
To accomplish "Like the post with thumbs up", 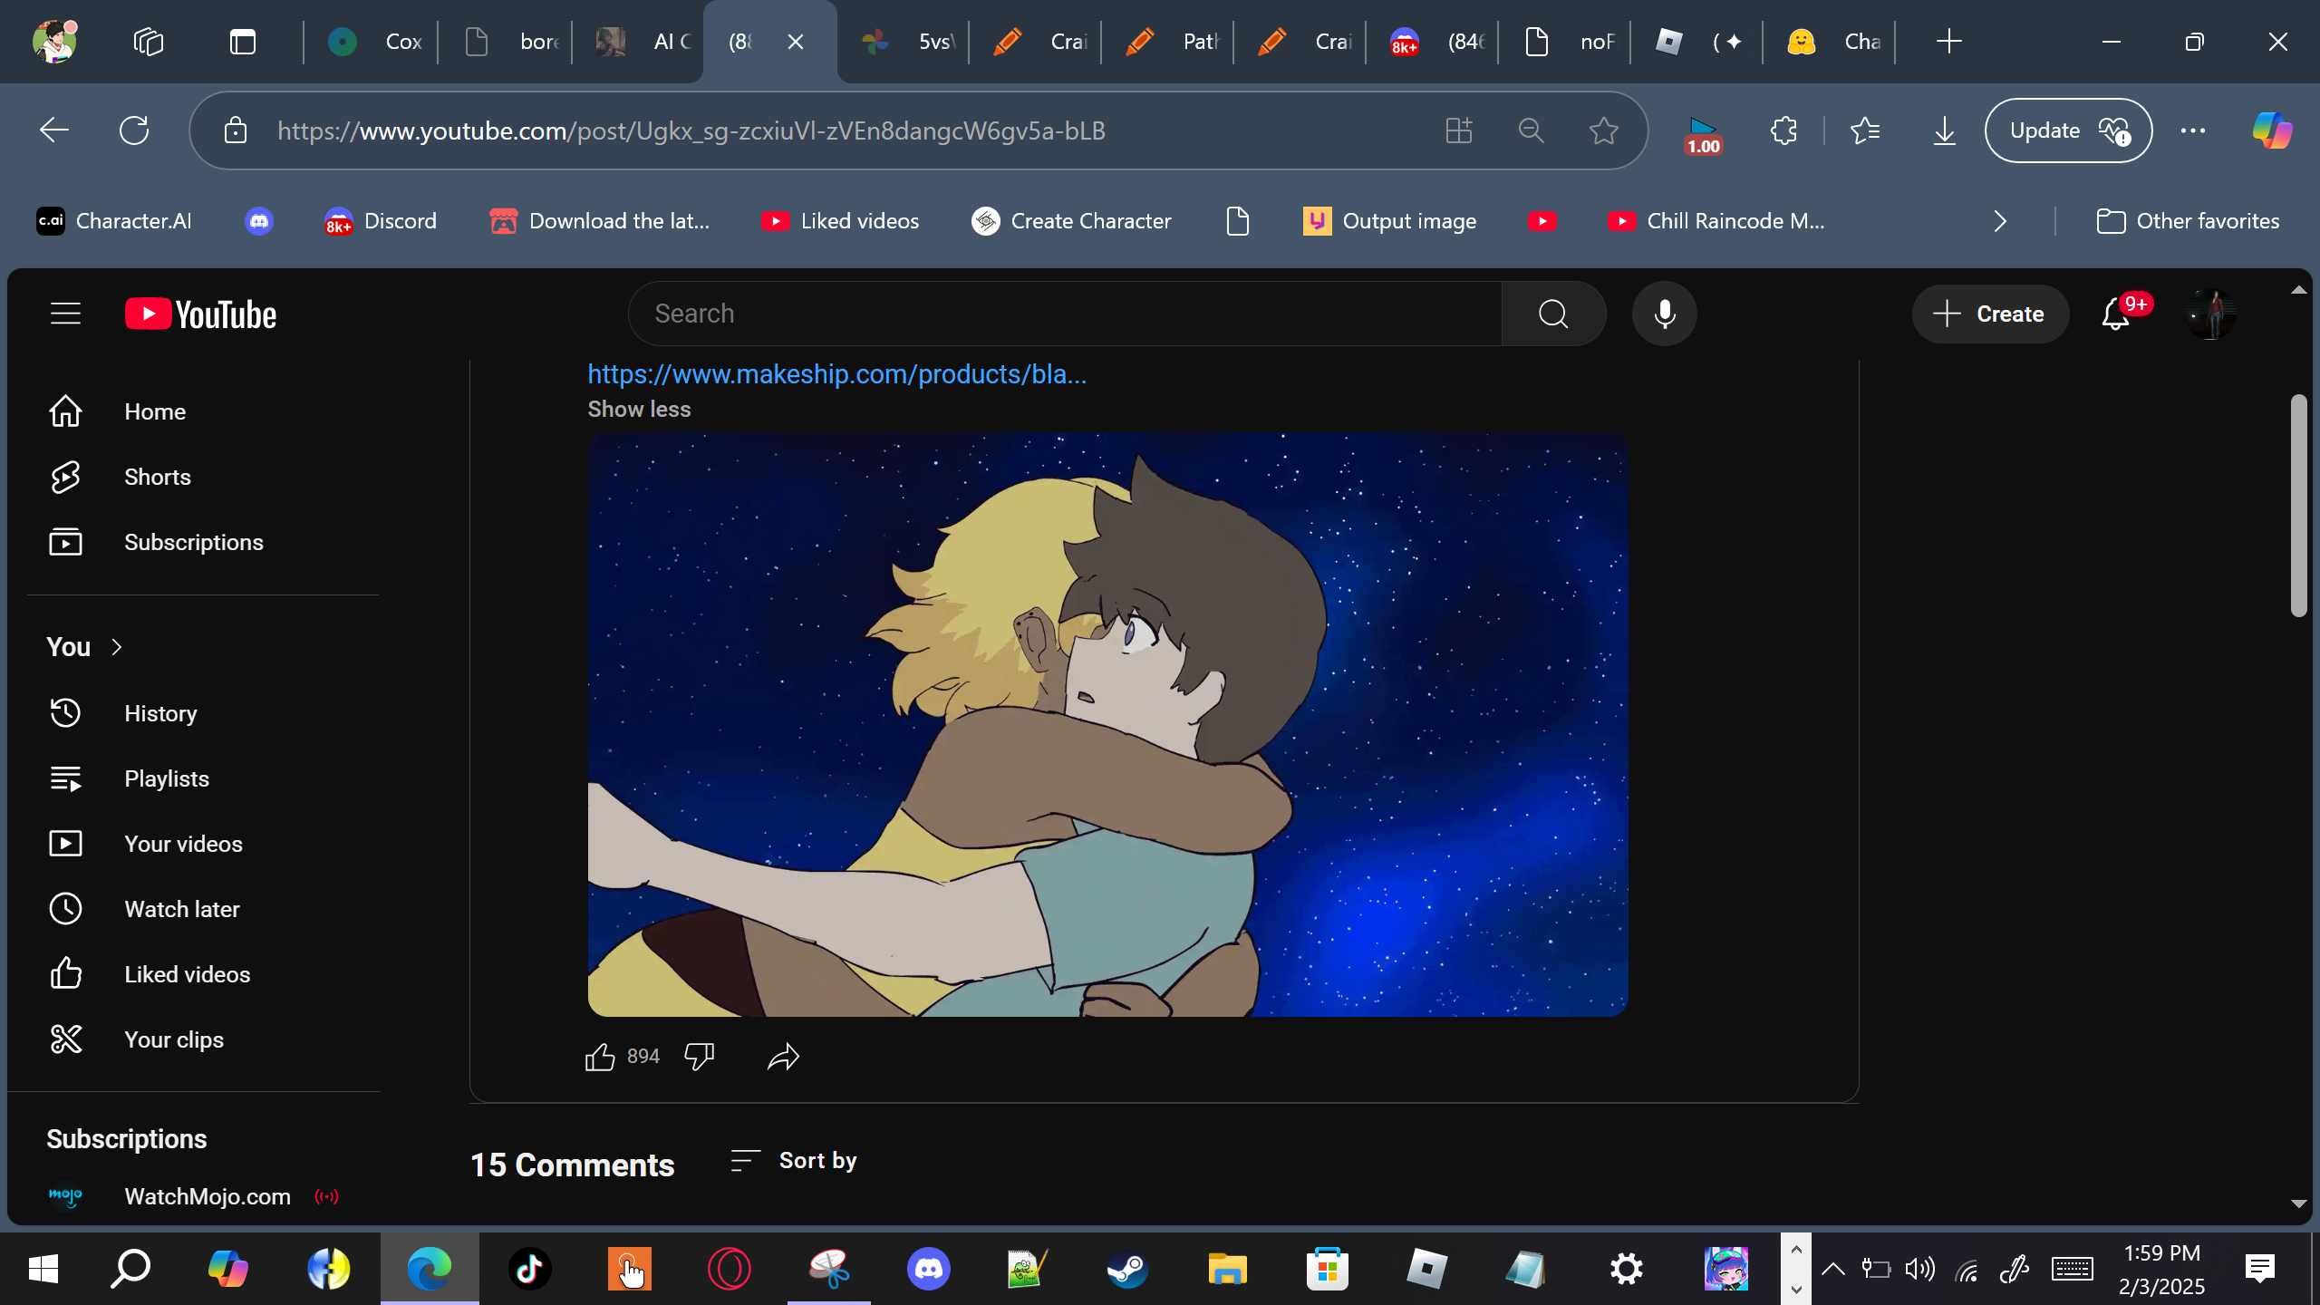I will click(x=600, y=1057).
